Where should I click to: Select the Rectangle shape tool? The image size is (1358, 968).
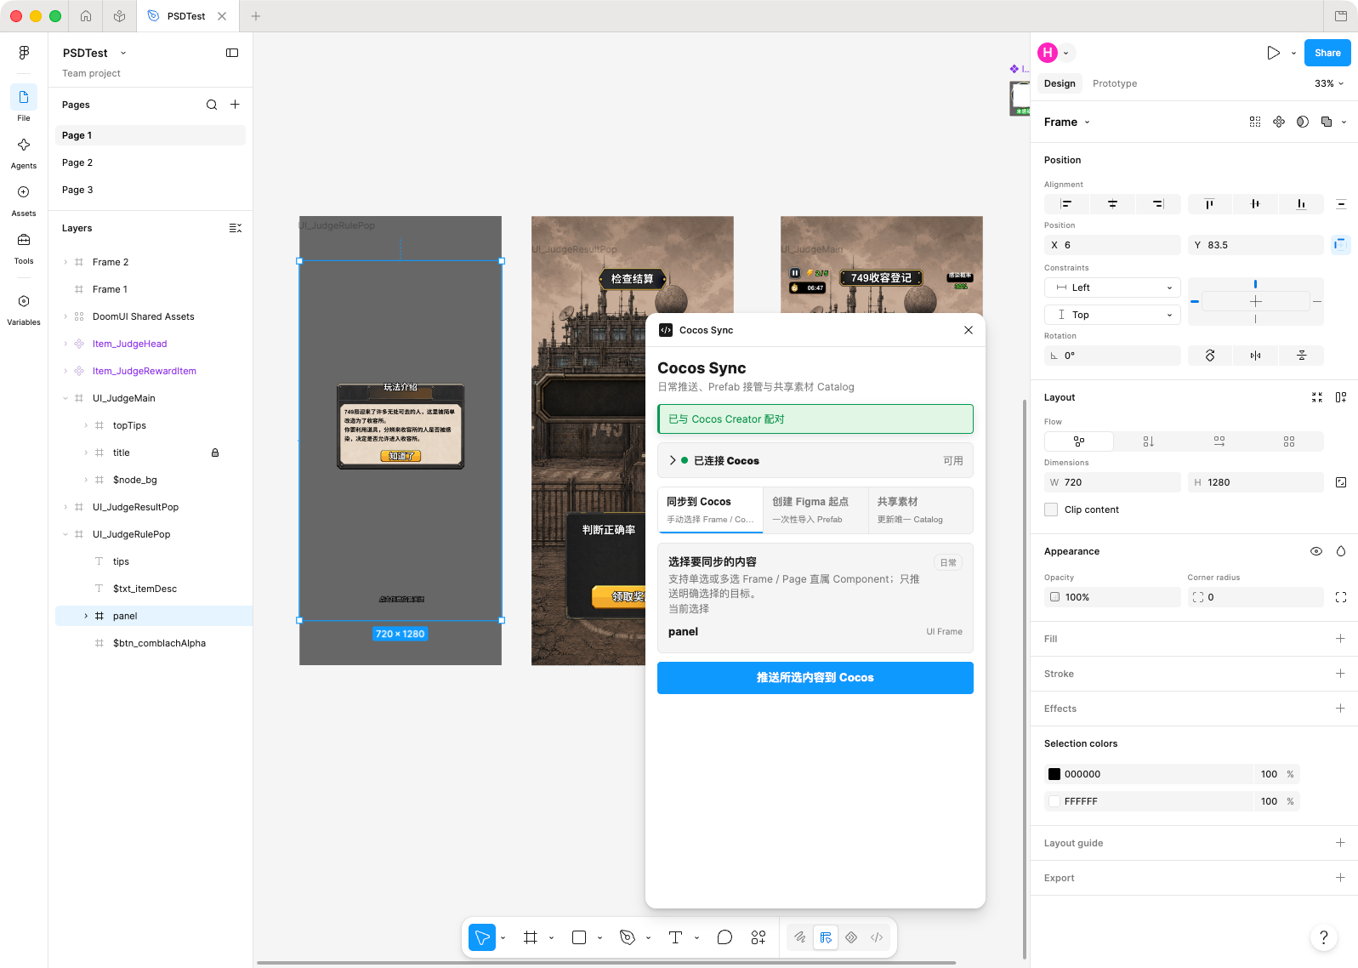(x=579, y=937)
